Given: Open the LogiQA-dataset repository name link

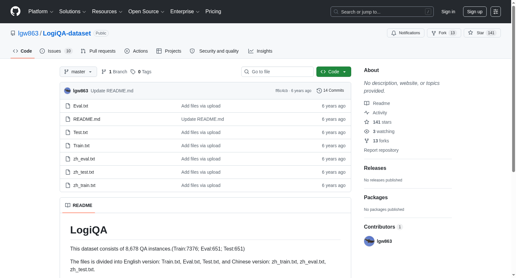Looking at the screenshot, I should pos(67,33).
